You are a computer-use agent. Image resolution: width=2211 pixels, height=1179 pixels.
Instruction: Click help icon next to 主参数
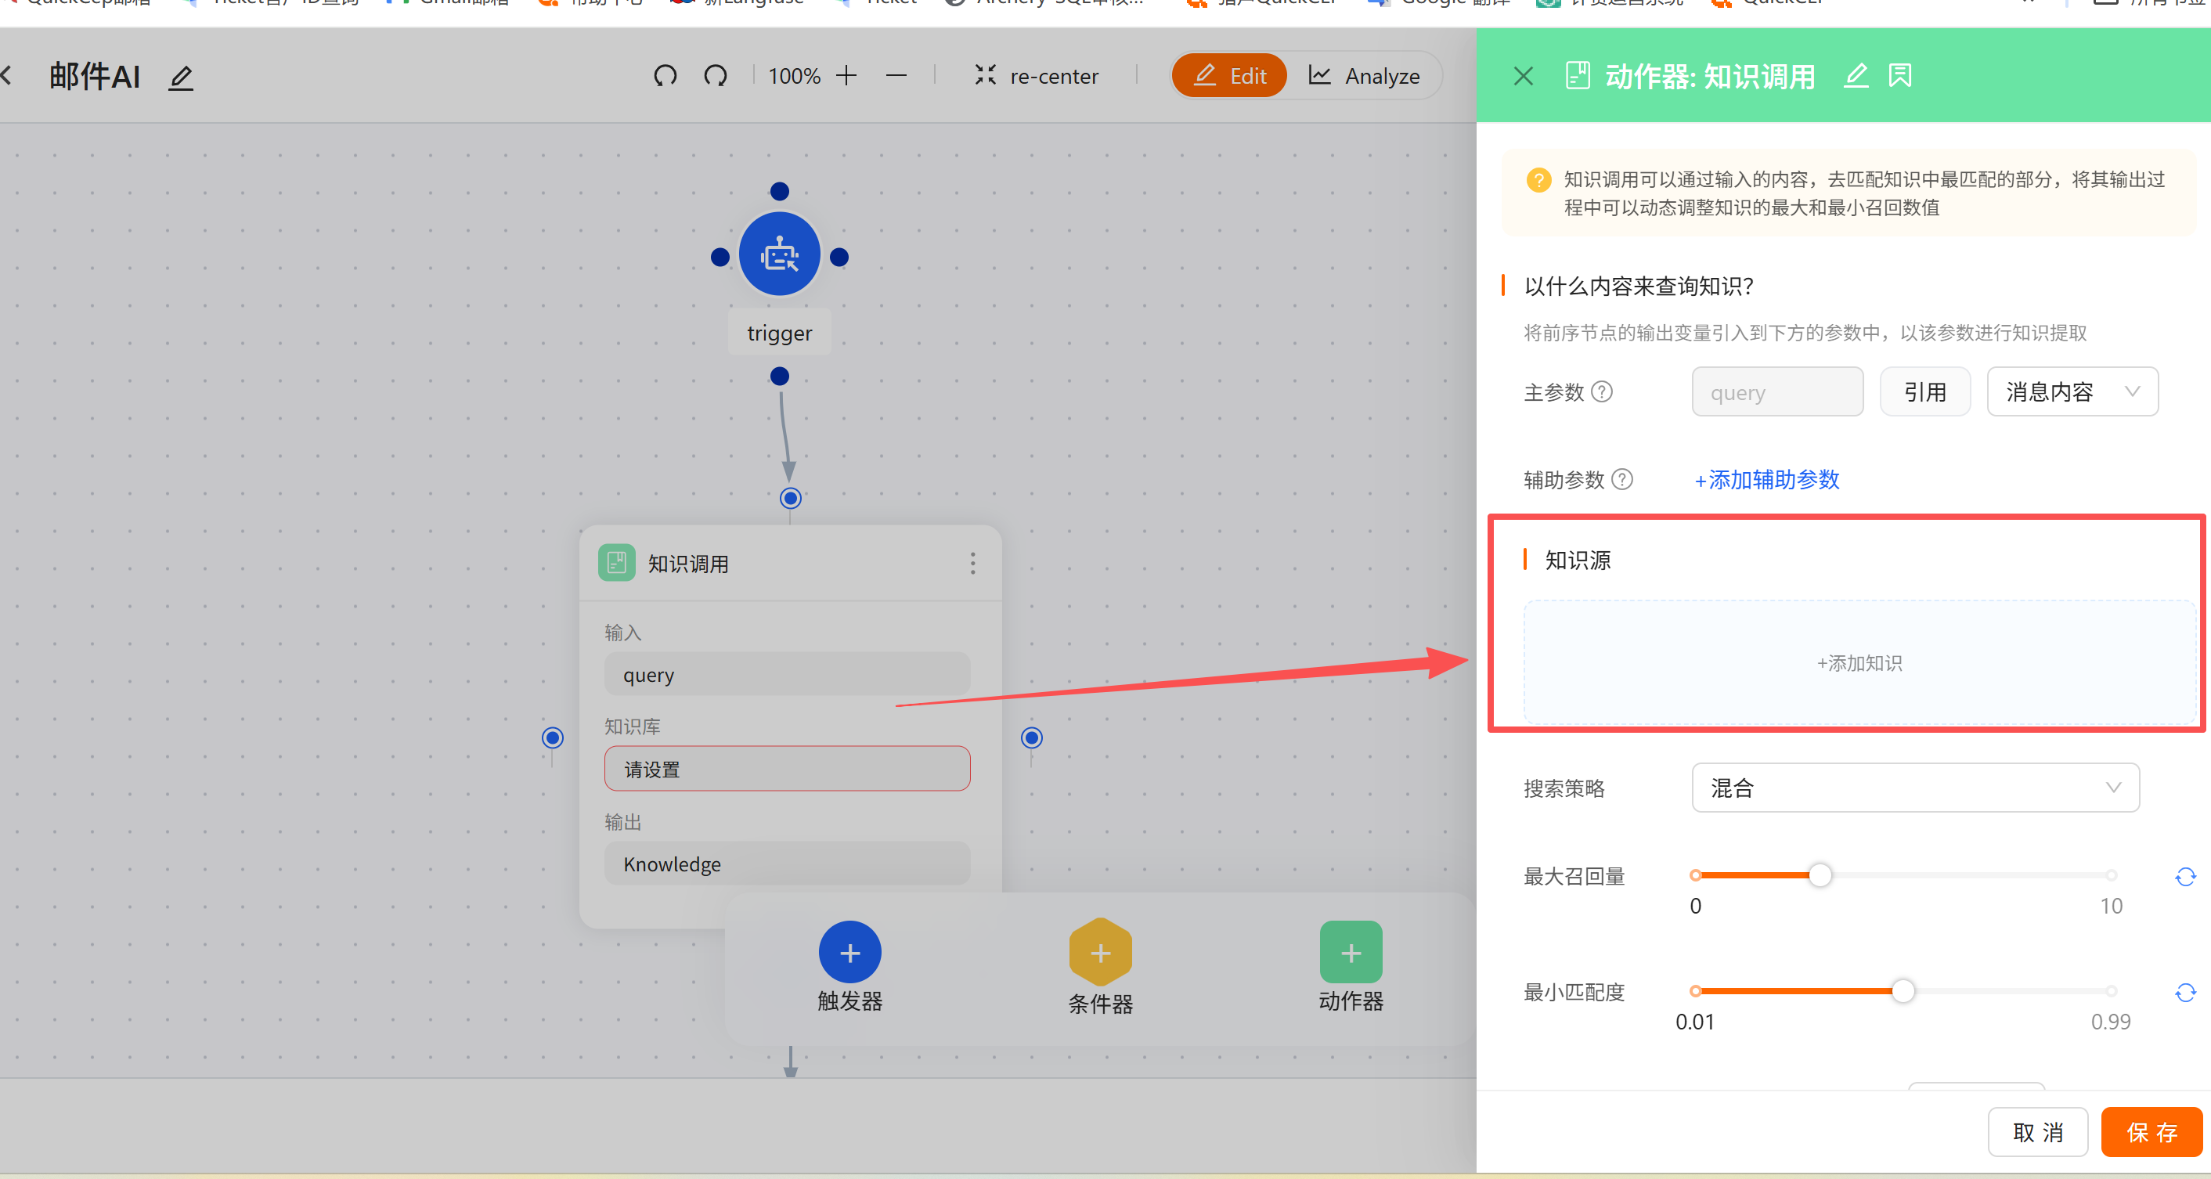coord(1602,392)
